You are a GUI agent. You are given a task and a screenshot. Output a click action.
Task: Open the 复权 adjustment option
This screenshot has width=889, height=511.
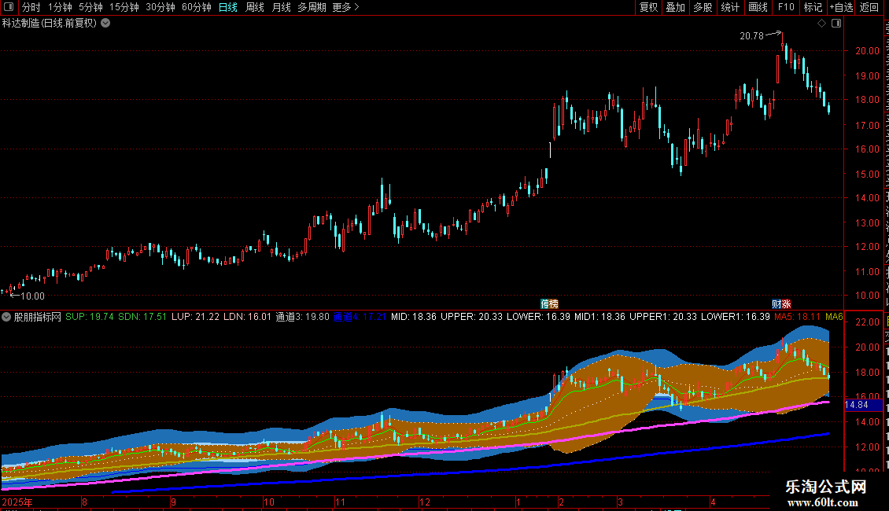click(648, 7)
